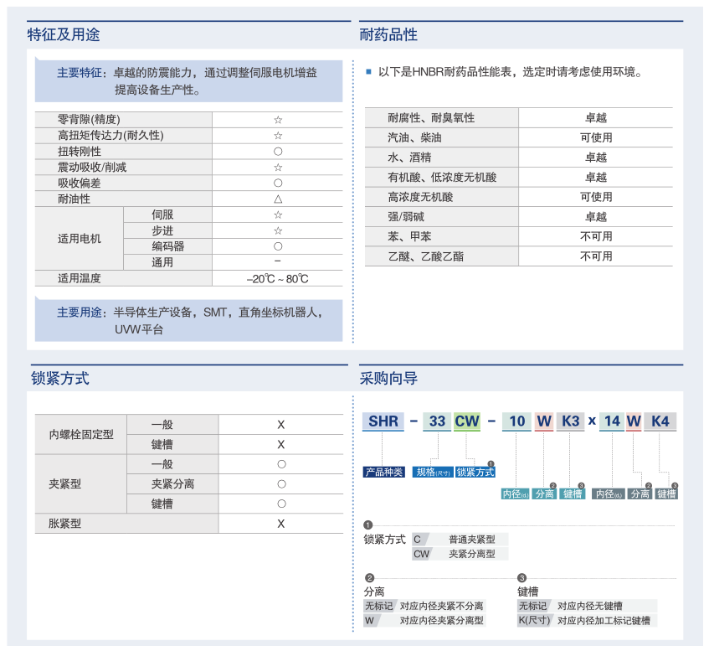Click the blue square bullet before the HNBR note

368,72
